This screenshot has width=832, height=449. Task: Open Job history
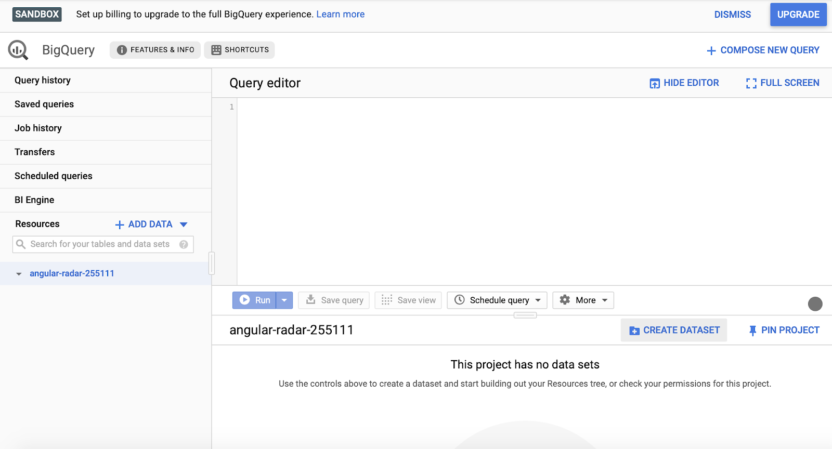(x=106, y=128)
